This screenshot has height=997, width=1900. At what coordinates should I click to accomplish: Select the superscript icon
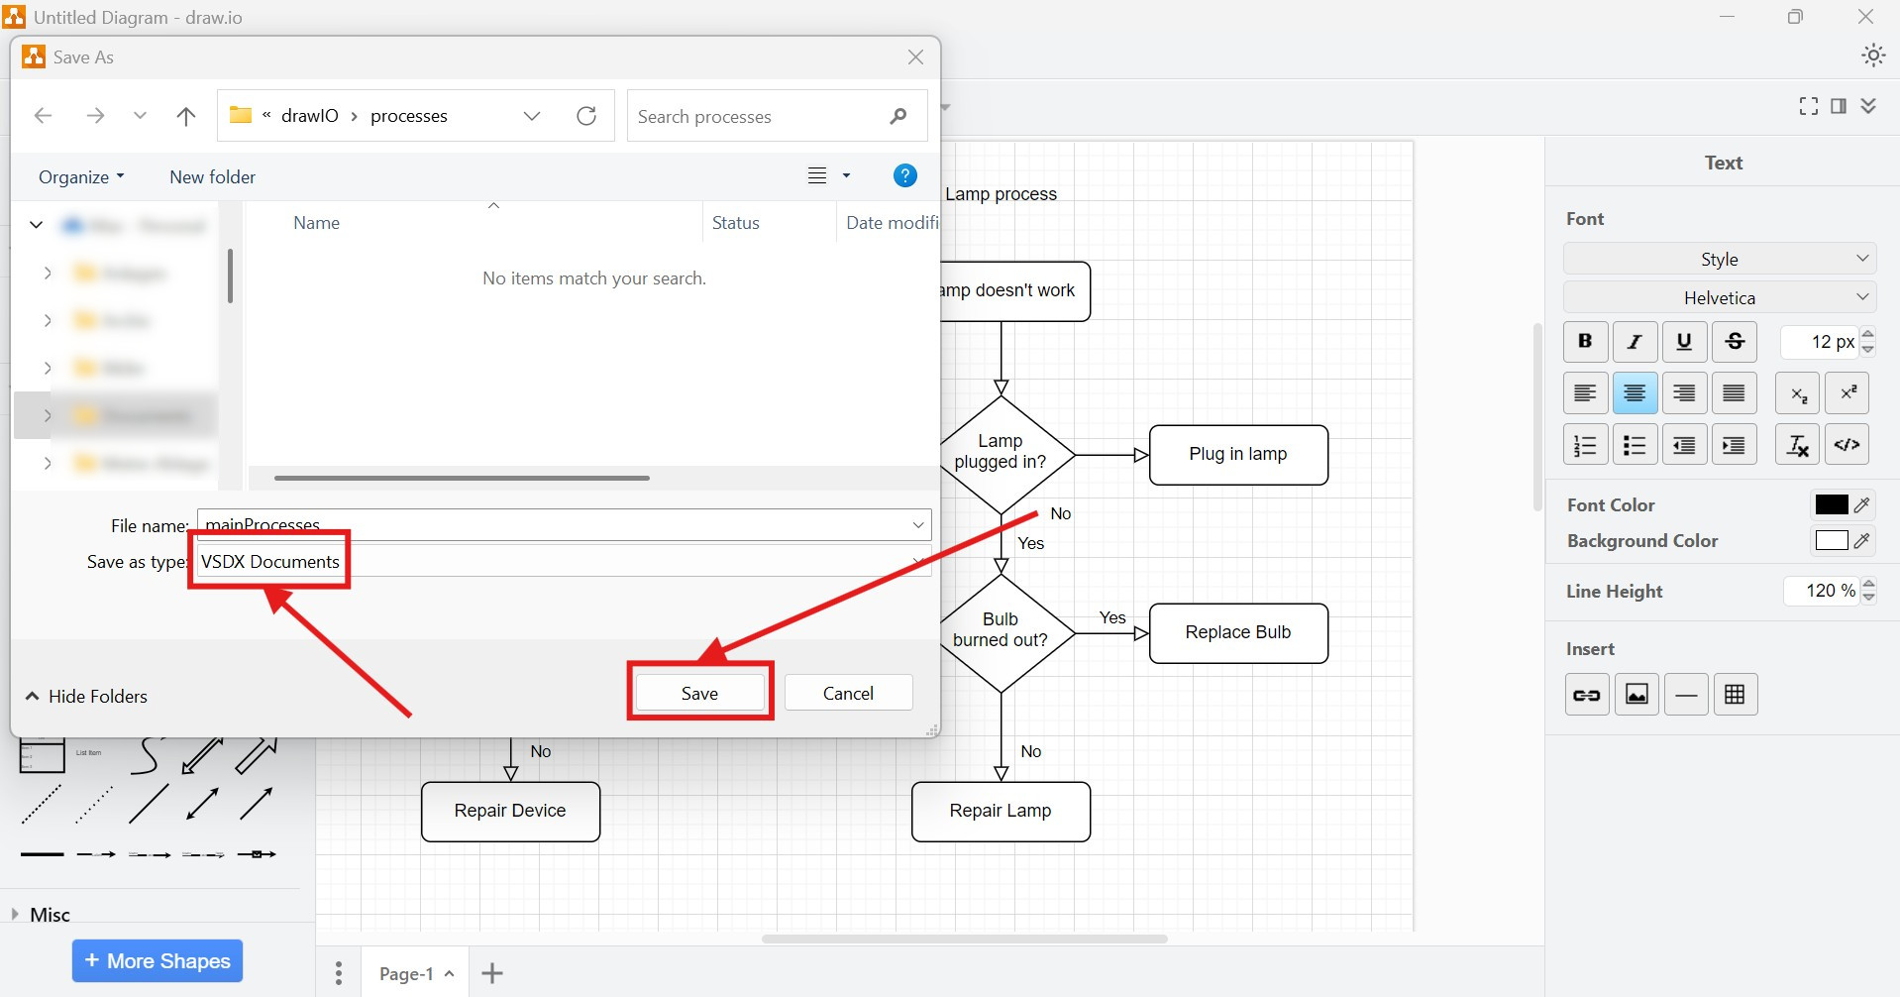1847,392
